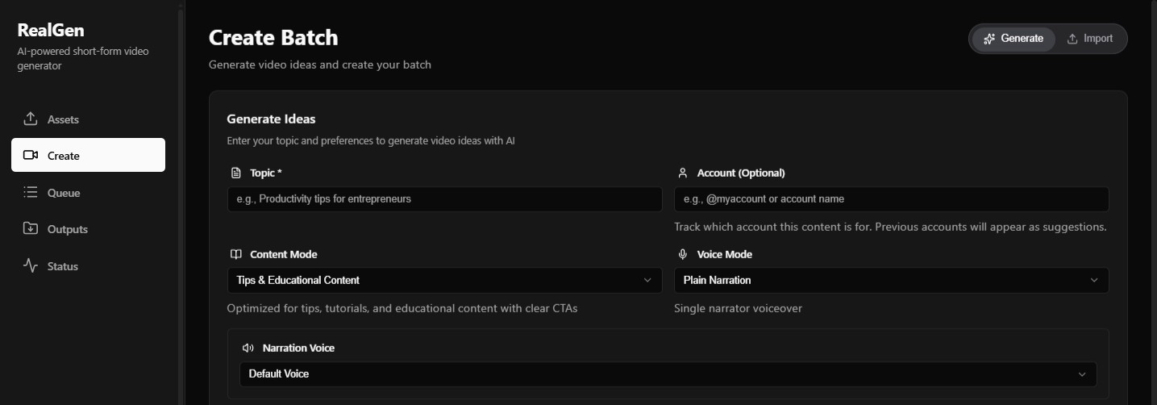The image size is (1157, 405).
Task: Click the book icon beside Content Mode
Action: [x=235, y=254]
